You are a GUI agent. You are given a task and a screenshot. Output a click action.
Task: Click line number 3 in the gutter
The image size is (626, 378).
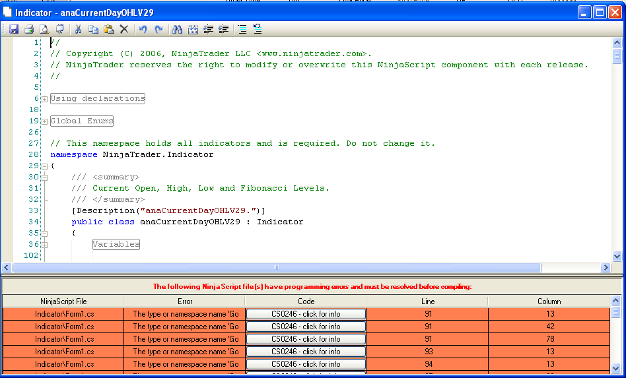pos(36,65)
